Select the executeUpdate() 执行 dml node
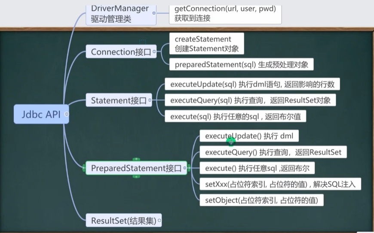This screenshot has width=374, height=233. (249, 136)
